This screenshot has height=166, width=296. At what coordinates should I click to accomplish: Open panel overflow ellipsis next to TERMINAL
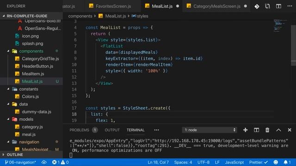(x=156, y=130)
